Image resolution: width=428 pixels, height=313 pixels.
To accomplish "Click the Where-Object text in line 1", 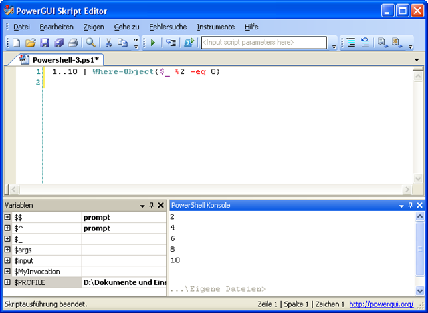I will [x=123, y=72].
